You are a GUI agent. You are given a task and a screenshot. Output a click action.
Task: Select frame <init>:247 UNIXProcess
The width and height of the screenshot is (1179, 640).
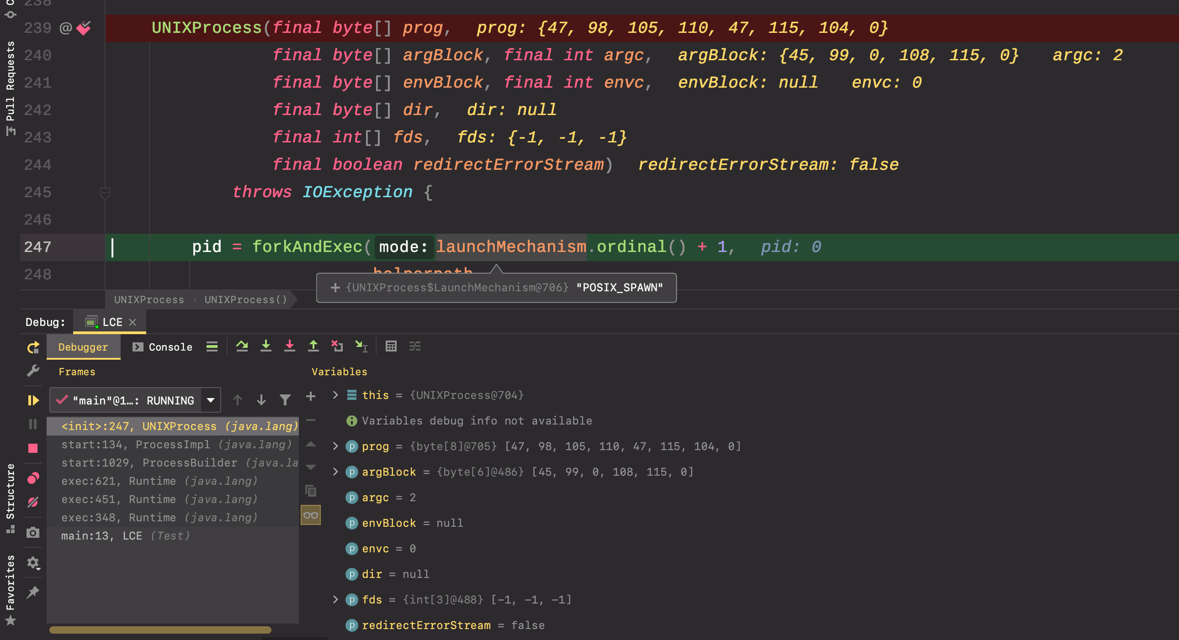173,426
